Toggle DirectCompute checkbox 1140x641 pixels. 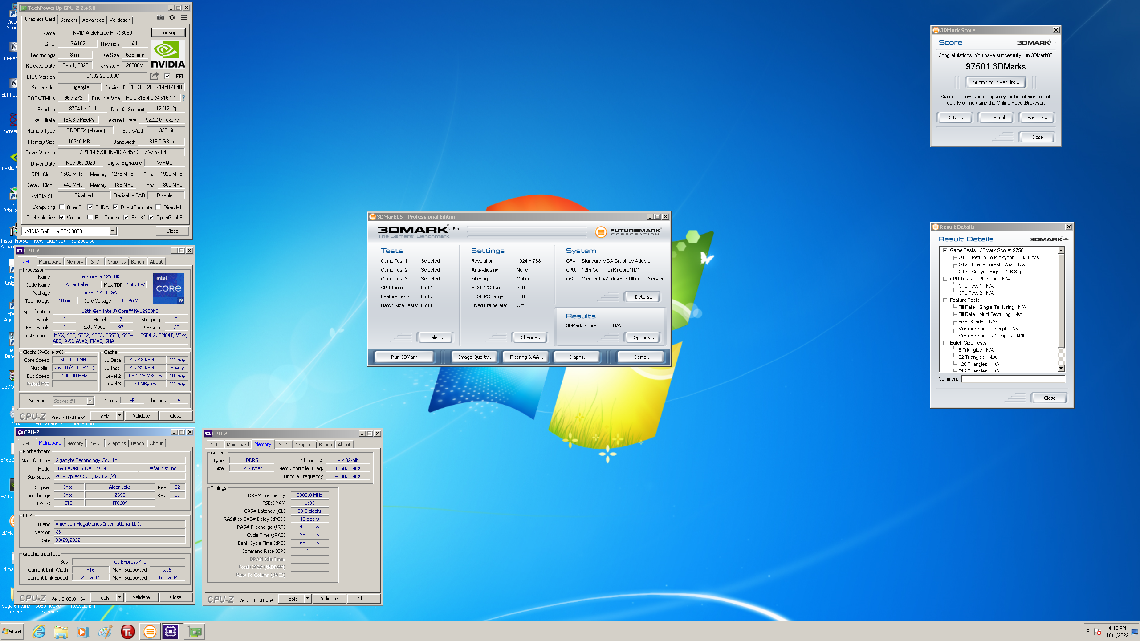click(115, 207)
